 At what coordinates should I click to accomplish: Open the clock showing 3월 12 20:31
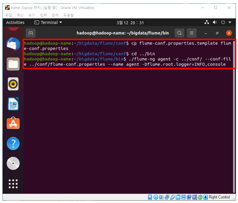(x=130, y=23)
